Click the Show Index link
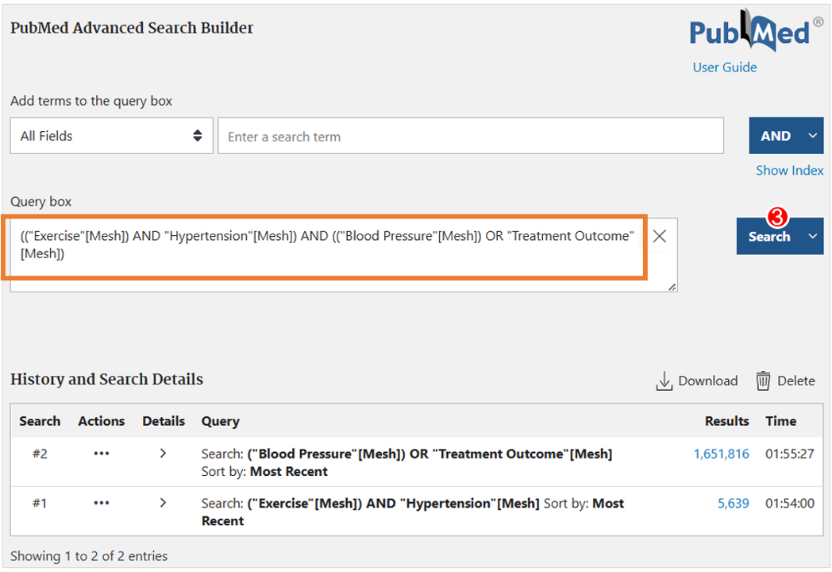832x572 pixels. click(790, 171)
